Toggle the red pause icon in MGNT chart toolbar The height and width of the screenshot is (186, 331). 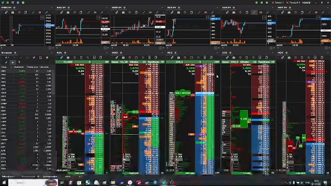pos(316,12)
